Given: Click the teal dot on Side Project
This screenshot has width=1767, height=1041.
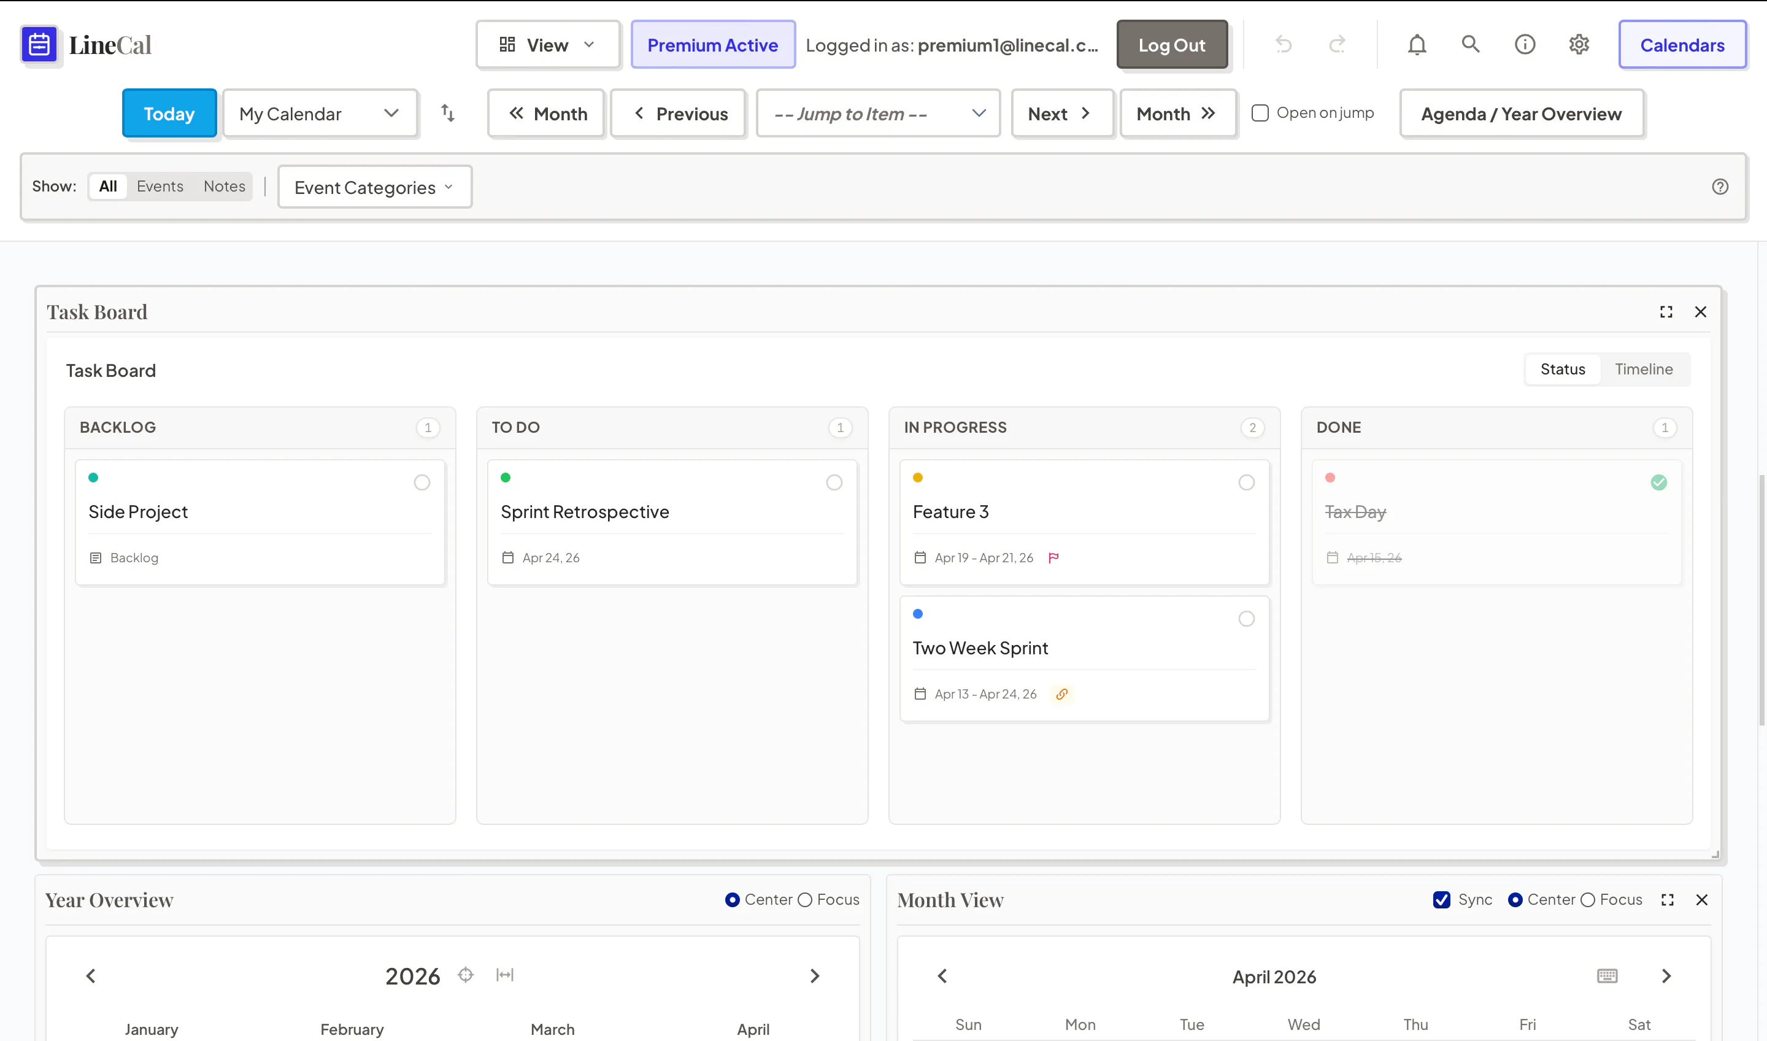Looking at the screenshot, I should 93,478.
